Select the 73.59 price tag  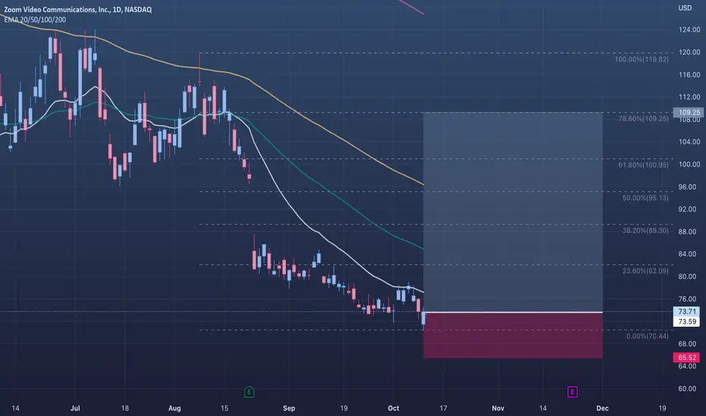[x=687, y=321]
